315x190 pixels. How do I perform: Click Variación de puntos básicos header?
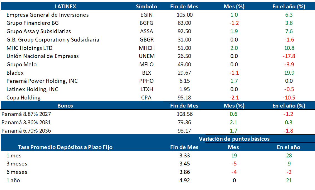[x=234, y=139]
